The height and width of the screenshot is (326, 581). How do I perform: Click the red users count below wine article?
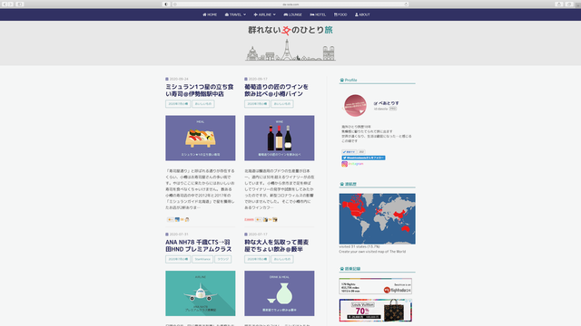coord(249,219)
